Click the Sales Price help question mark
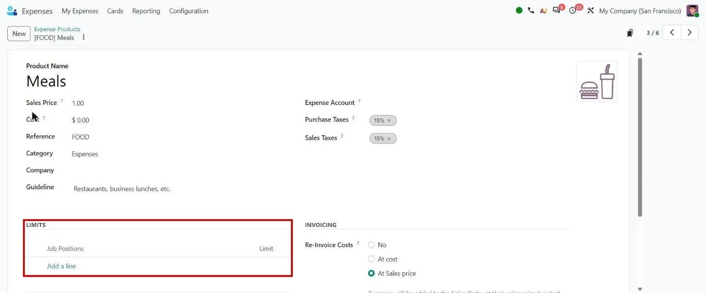Viewport: 706px width, 293px height. [x=62, y=101]
